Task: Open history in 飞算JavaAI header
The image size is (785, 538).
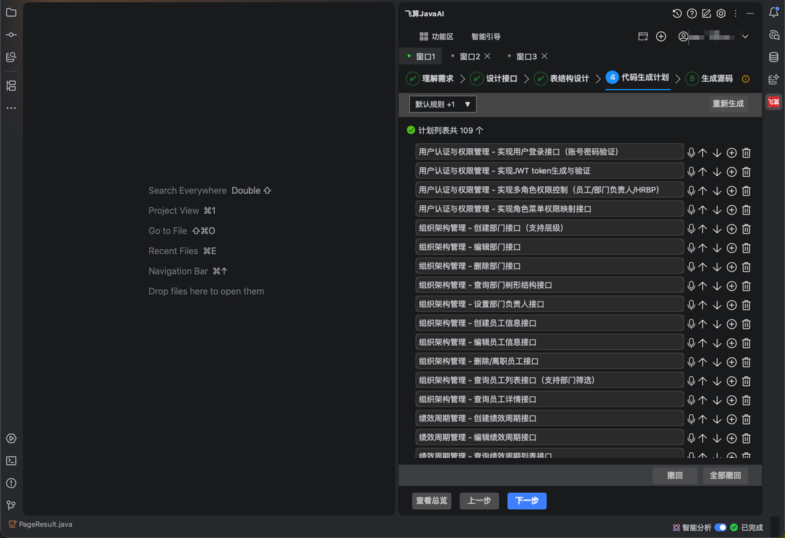Action: [x=677, y=13]
